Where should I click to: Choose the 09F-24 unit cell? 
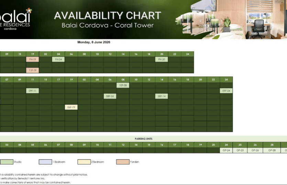(226, 91)
